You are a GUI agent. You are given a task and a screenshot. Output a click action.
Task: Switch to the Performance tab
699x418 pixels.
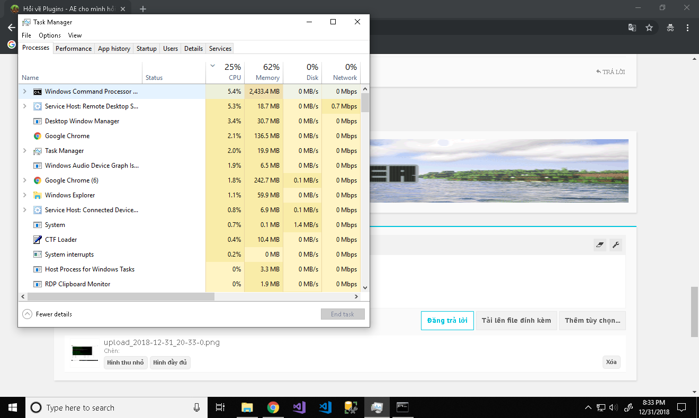(x=74, y=49)
